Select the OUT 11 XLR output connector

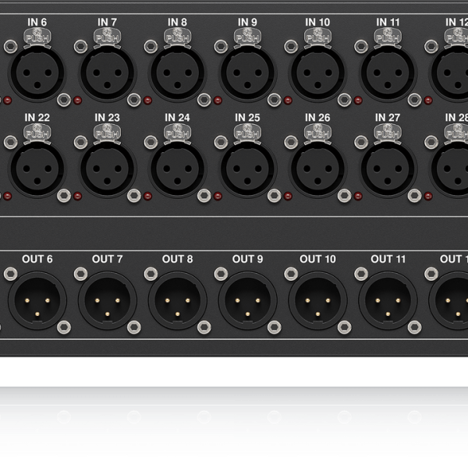[x=388, y=300]
